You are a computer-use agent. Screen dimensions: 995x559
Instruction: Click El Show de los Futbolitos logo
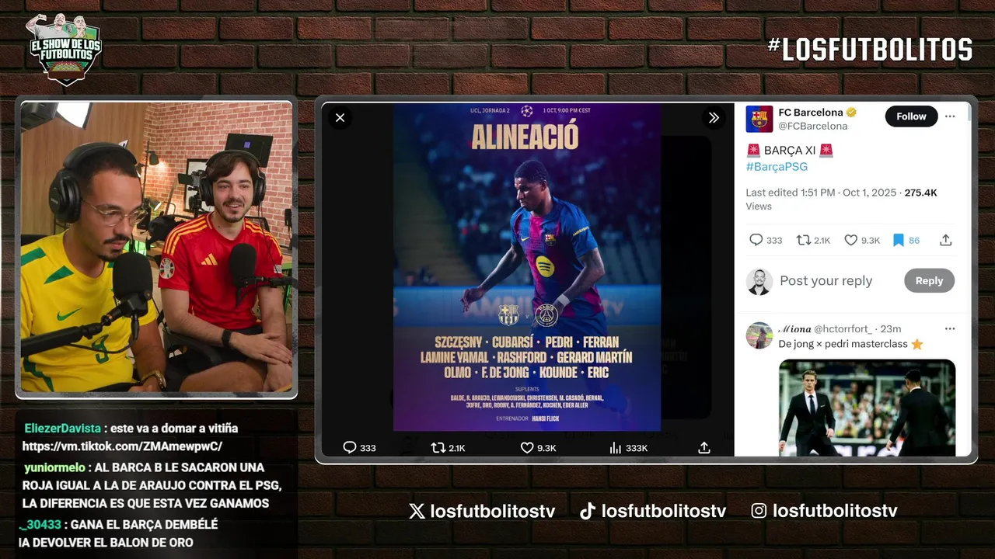click(64, 48)
